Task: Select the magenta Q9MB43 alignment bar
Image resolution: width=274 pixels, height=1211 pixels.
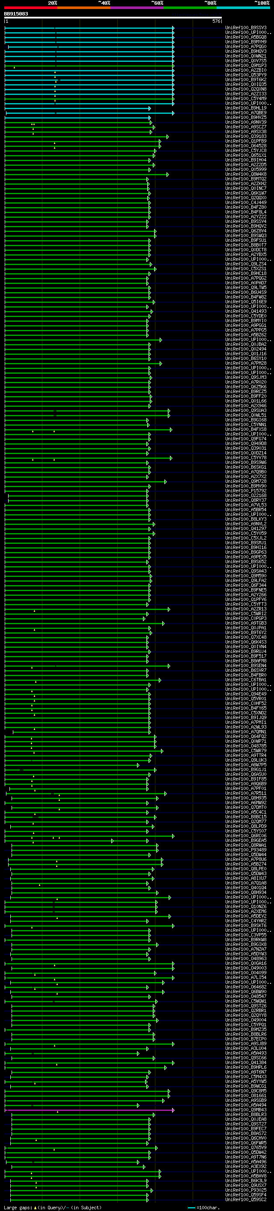Action: click(x=89, y=1110)
